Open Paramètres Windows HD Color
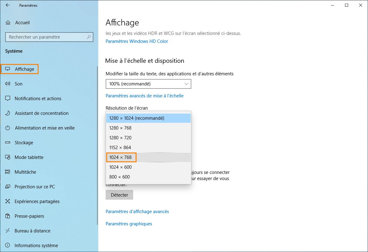368x252 pixels. (x=137, y=41)
